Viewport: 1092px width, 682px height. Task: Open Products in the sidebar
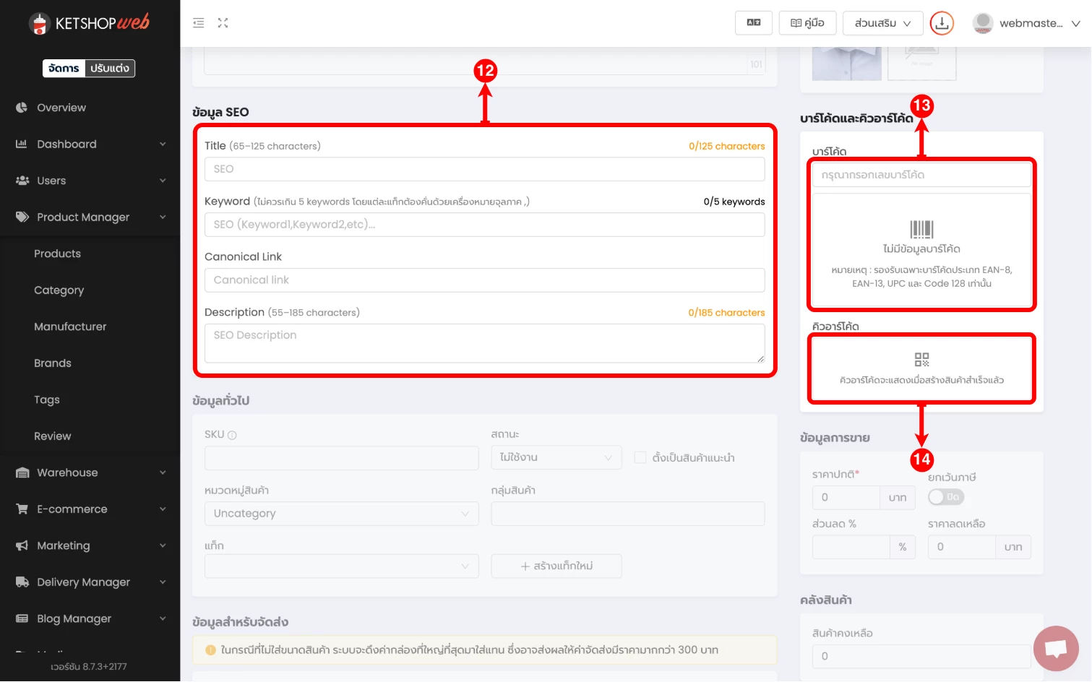pos(57,254)
